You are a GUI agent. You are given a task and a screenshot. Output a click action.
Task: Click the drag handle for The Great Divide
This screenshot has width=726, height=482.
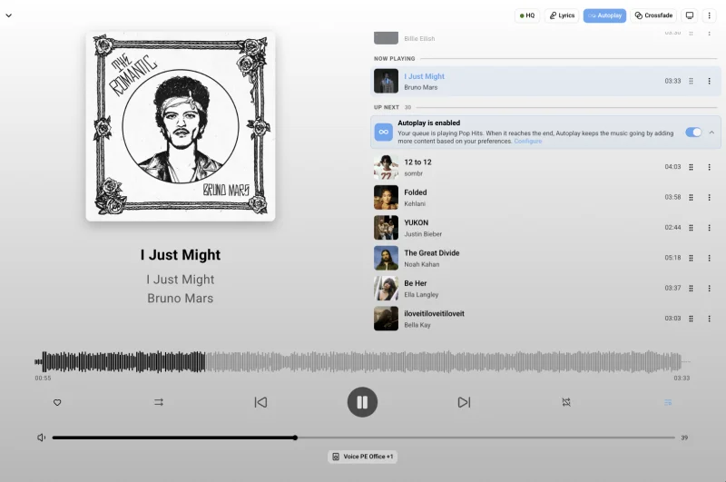(691, 258)
